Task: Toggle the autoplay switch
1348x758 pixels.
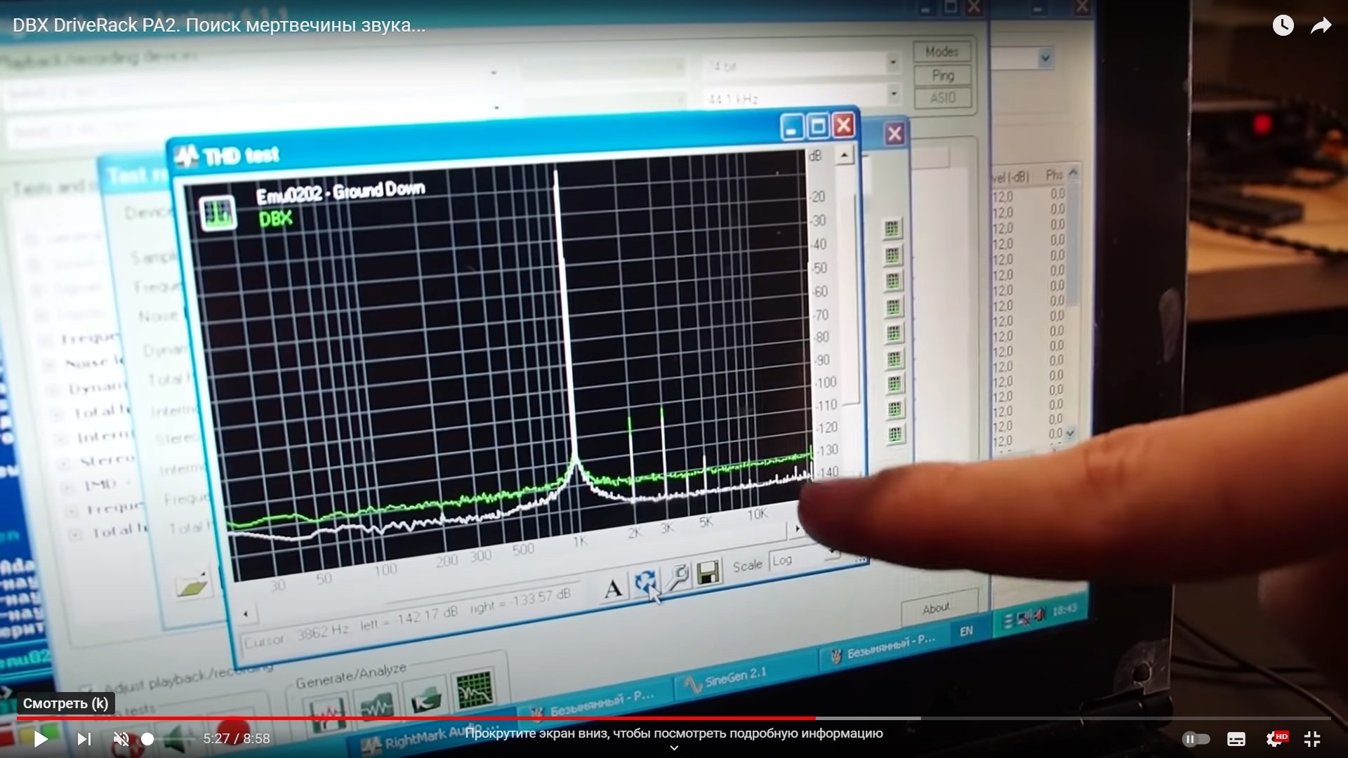Action: pos(1196,738)
